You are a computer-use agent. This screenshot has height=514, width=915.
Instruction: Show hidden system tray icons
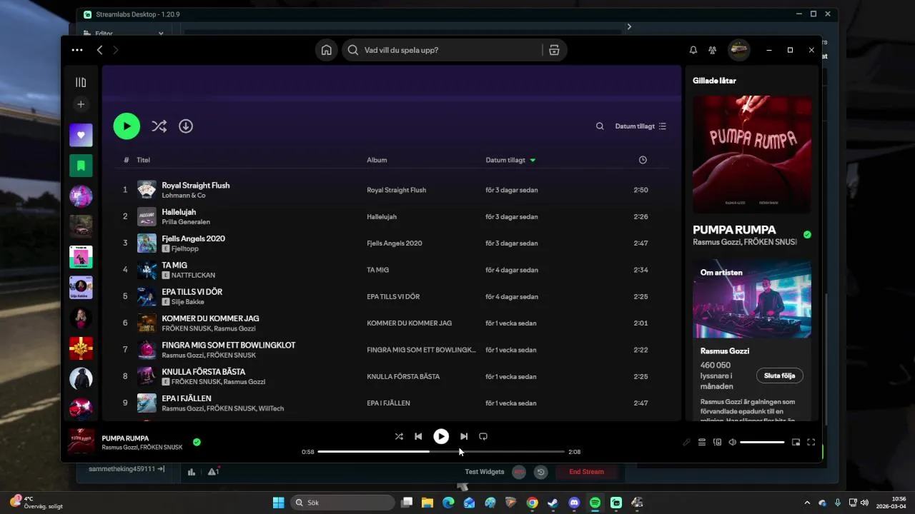tap(807, 503)
